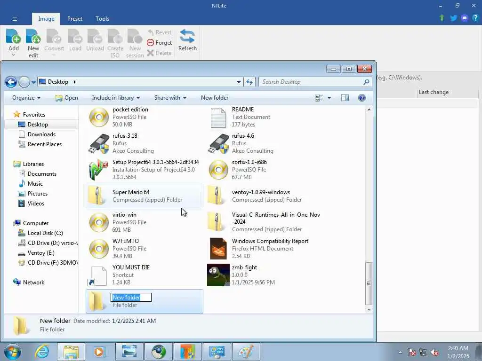Viewport: 482px width, 361px height.
Task: Select the YOU MUST DIE shortcut
Action: tap(145, 275)
